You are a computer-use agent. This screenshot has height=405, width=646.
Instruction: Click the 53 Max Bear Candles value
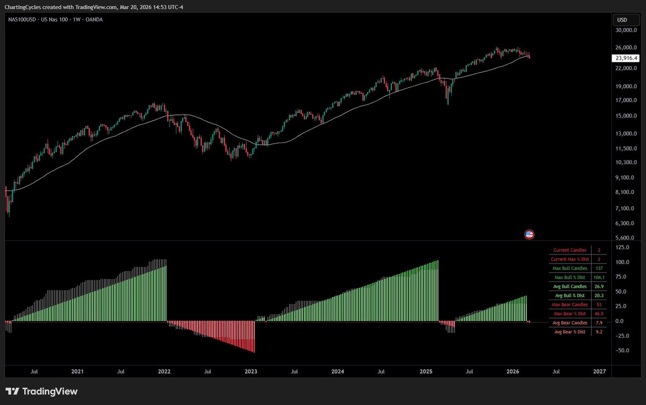[599, 305]
